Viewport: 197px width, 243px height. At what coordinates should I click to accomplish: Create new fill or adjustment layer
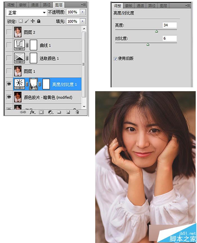pyautogui.click(x=50, y=112)
